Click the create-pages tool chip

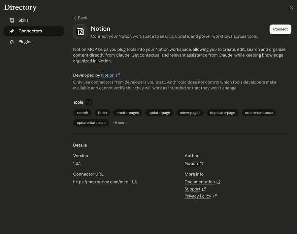coord(128,113)
